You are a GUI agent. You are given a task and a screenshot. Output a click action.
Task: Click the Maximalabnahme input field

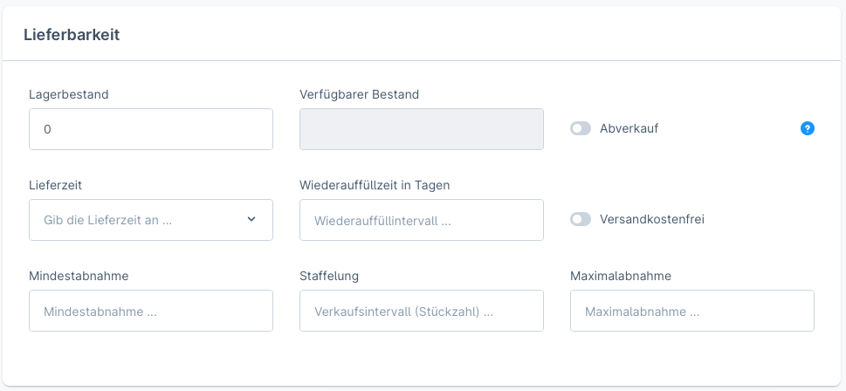click(x=691, y=311)
